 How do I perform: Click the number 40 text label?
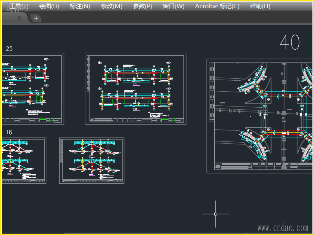[290, 43]
